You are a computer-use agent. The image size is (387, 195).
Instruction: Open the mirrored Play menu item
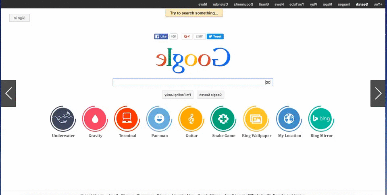pos(314,4)
